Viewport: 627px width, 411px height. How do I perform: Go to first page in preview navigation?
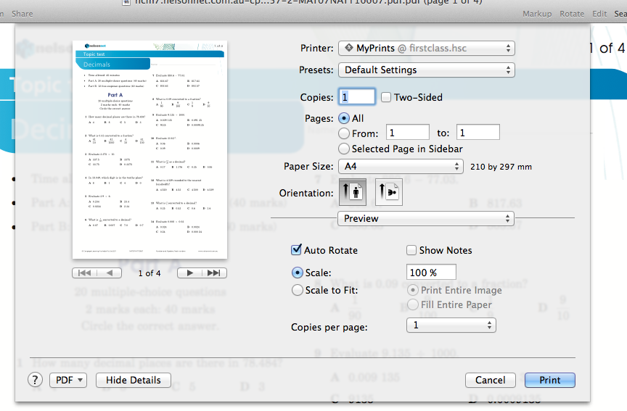coord(84,273)
